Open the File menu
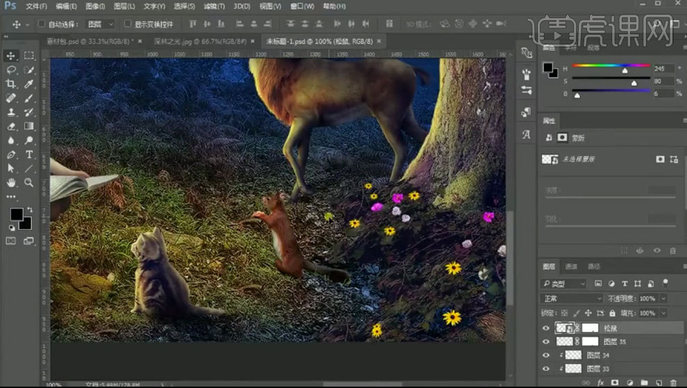The height and width of the screenshot is (388, 687). pyautogui.click(x=36, y=6)
